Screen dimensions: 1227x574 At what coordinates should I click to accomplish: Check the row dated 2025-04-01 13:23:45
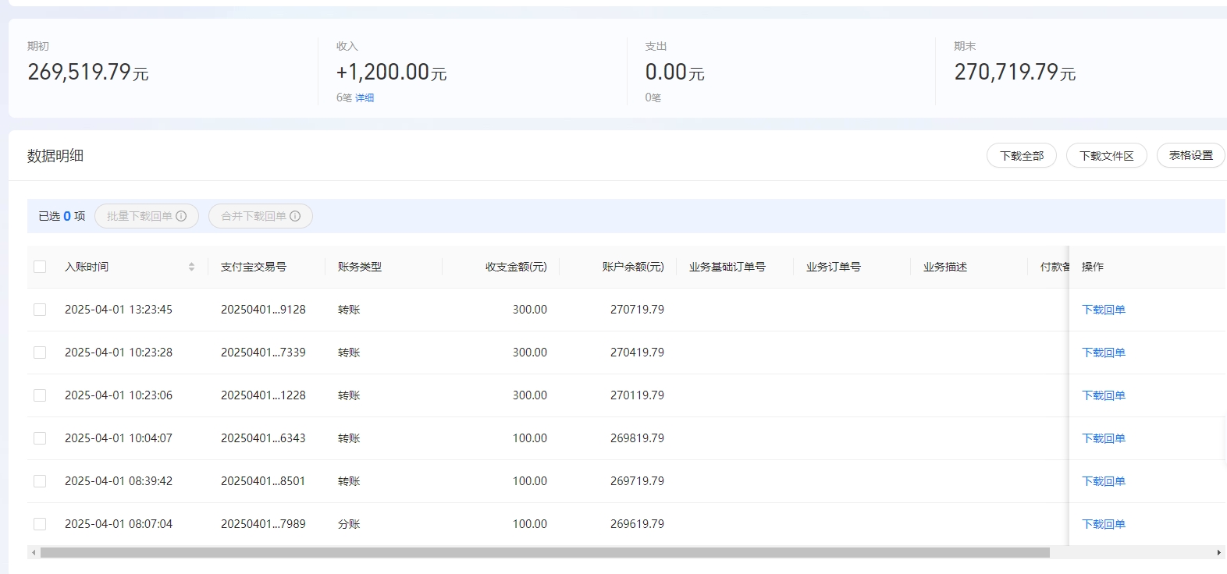click(x=40, y=310)
